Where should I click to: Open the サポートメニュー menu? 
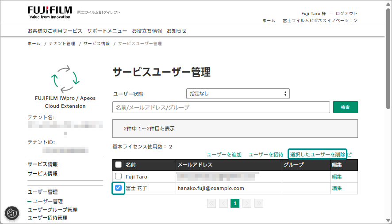pyautogui.click(x=107, y=31)
